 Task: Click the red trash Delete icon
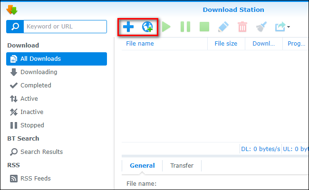[242, 27]
